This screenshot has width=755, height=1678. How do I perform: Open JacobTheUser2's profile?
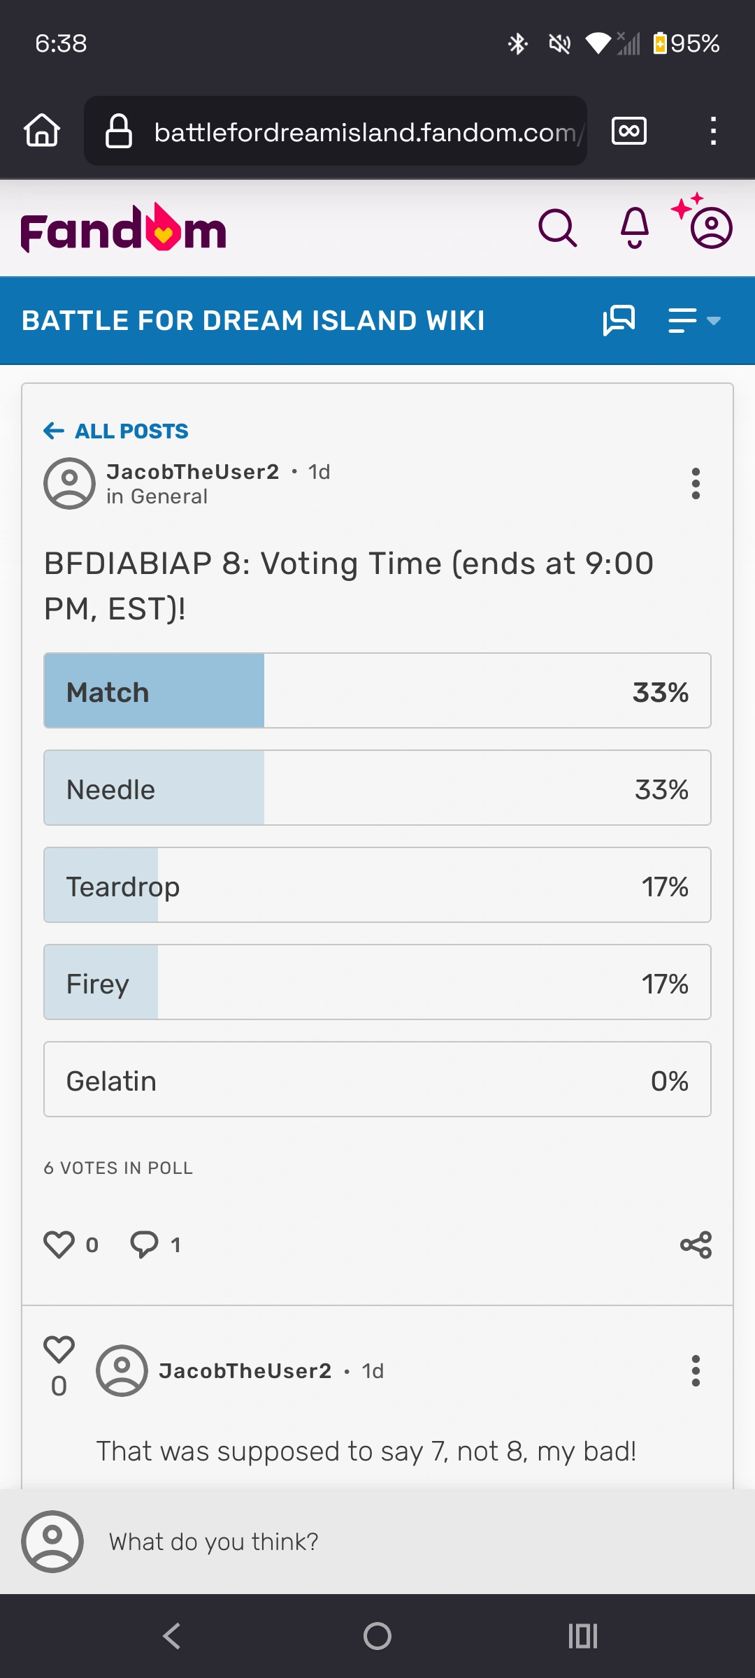click(193, 472)
